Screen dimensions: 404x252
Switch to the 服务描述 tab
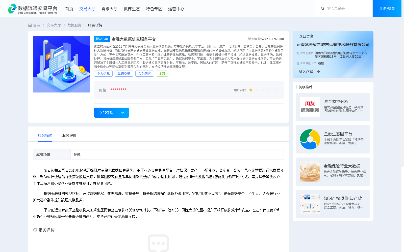coord(45,135)
